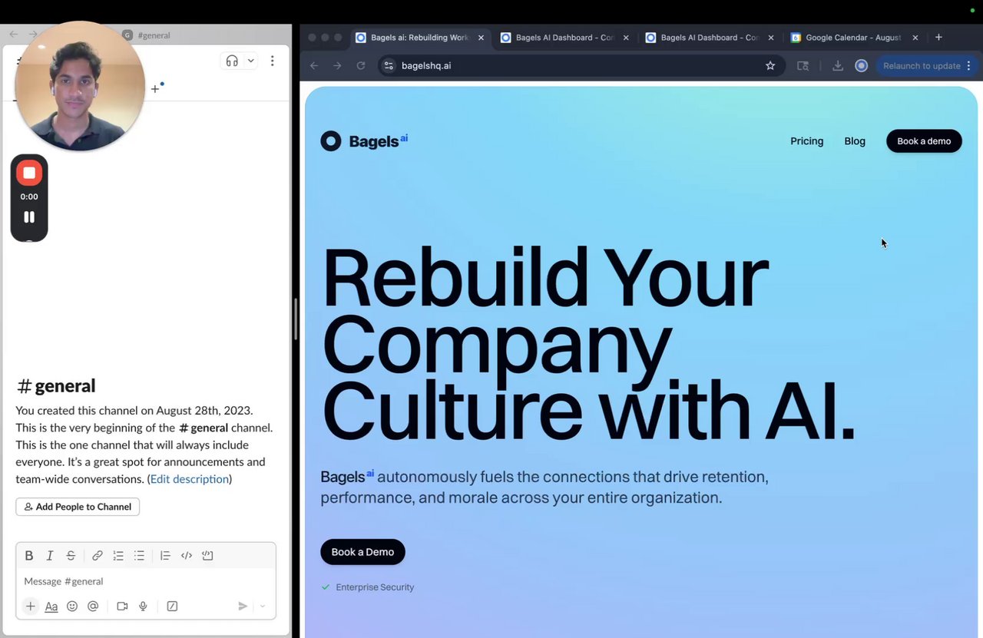Image resolution: width=983 pixels, height=638 pixels.
Task: Click the Rebuild Your Company Culture headline
Action: point(588,345)
